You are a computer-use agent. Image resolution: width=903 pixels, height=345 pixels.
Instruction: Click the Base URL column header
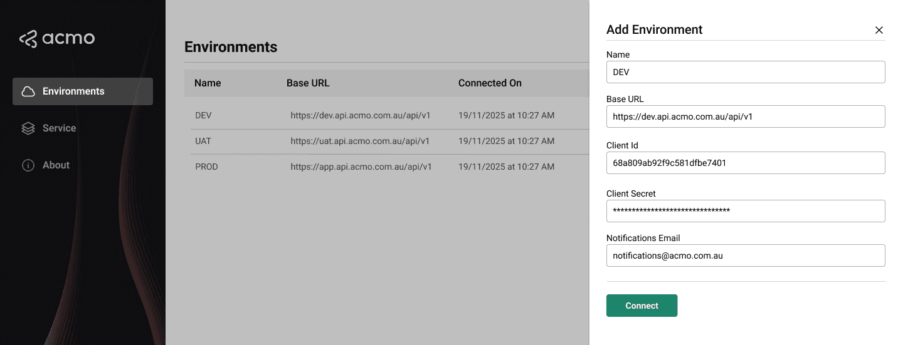308,83
